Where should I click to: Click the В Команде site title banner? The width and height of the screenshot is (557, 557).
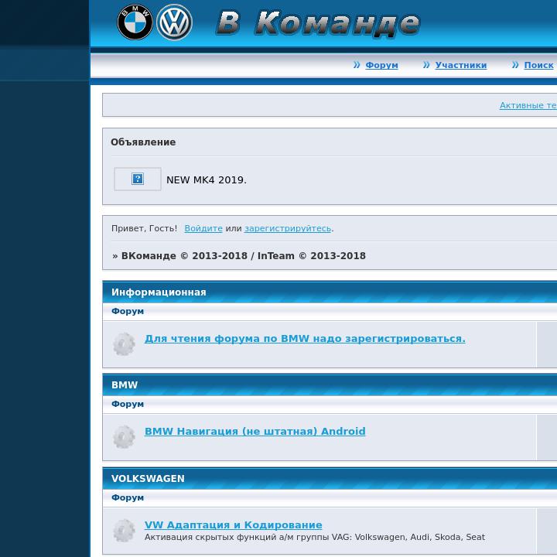pos(318,23)
